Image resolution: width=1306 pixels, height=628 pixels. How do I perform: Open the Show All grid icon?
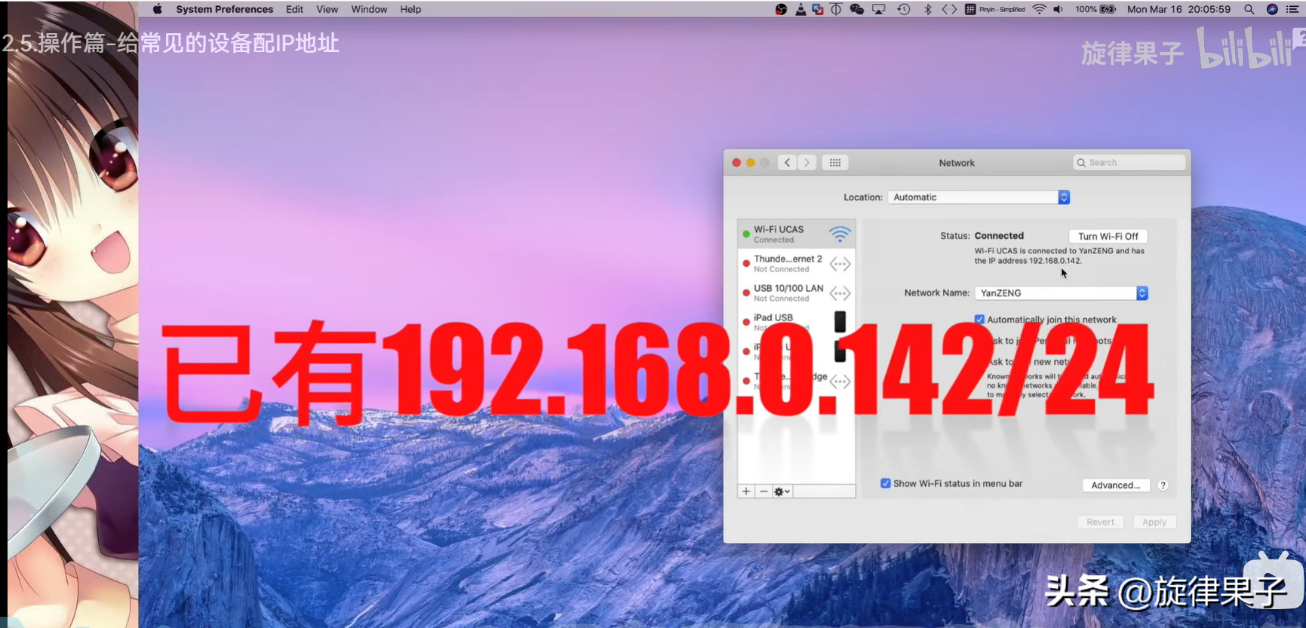coord(834,163)
